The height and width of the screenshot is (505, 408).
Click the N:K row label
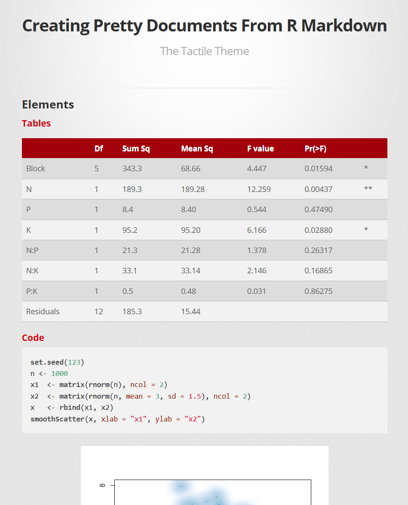[33, 270]
